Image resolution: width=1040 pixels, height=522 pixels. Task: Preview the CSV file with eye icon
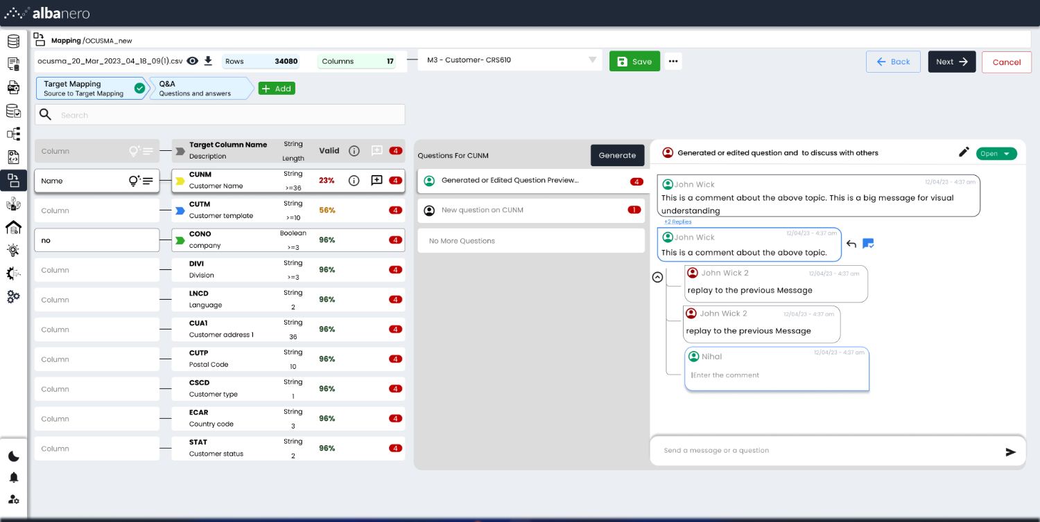click(193, 61)
